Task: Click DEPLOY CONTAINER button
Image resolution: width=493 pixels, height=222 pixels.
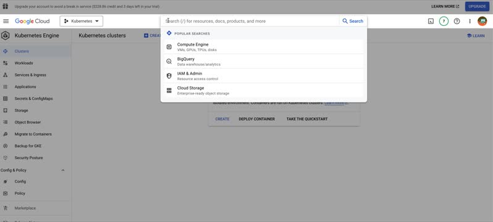Action: pyautogui.click(x=256, y=119)
